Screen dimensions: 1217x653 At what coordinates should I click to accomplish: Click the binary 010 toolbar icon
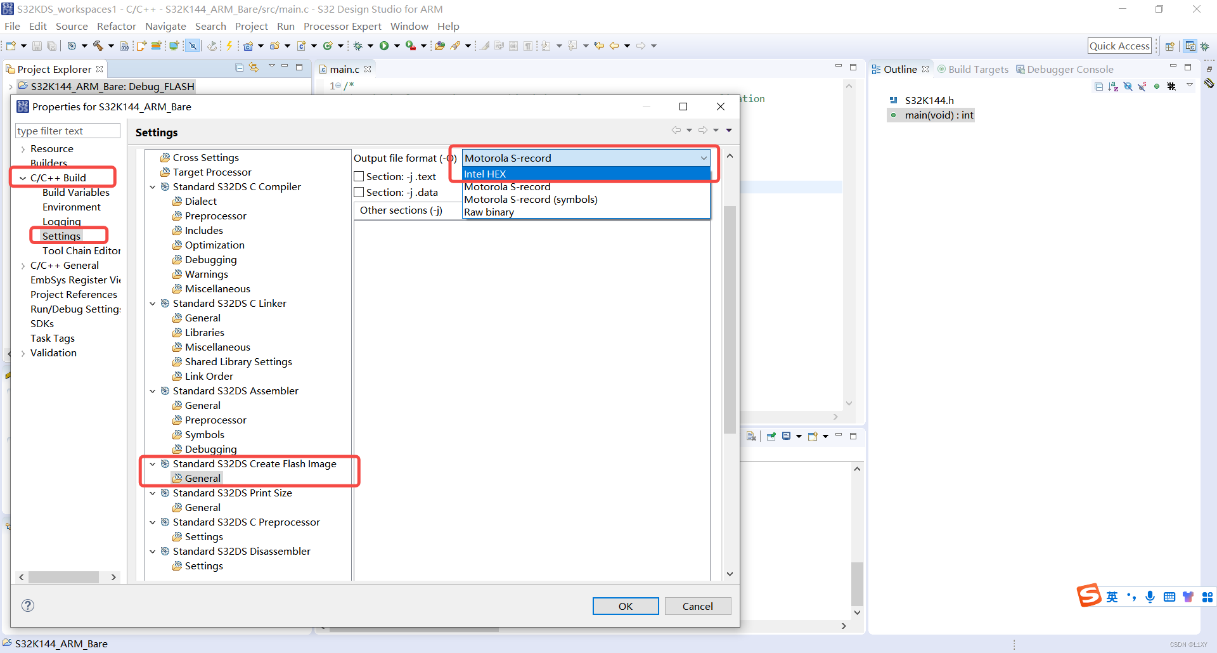(x=124, y=46)
